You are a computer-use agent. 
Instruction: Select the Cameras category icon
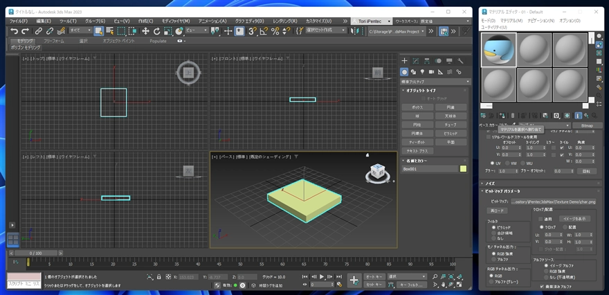pyautogui.click(x=432, y=72)
